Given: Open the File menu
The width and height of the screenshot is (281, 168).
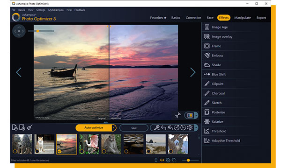Looking at the screenshot, I should 14,10.
